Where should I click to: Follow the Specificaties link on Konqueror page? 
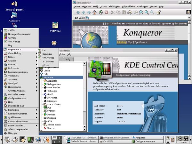click(x=141, y=42)
